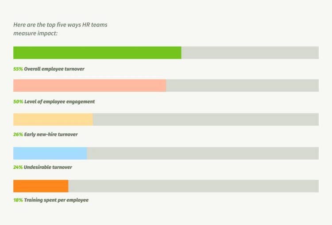Click the orange Training spent bar
332x225 pixels.
(x=41, y=186)
